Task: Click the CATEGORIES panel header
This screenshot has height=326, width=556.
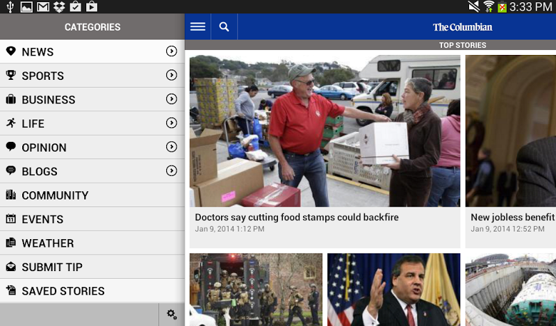Action: (92, 26)
